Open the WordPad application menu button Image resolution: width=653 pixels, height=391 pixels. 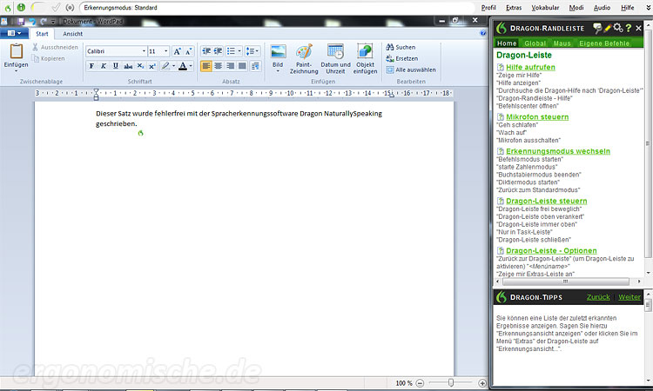coord(14,33)
